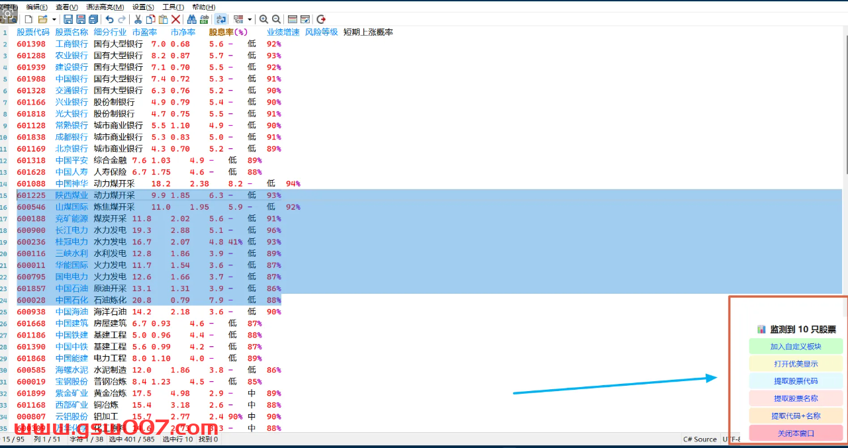The image size is (848, 448).
Task: Click the 提取股票代码 button
Action: click(796, 381)
